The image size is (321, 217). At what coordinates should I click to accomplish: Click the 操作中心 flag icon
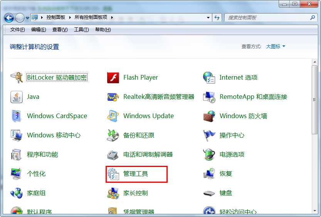click(x=209, y=135)
